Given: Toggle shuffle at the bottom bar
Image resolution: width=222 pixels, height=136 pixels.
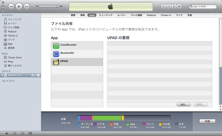Looking at the screenshot, I should [x=14, y=134].
